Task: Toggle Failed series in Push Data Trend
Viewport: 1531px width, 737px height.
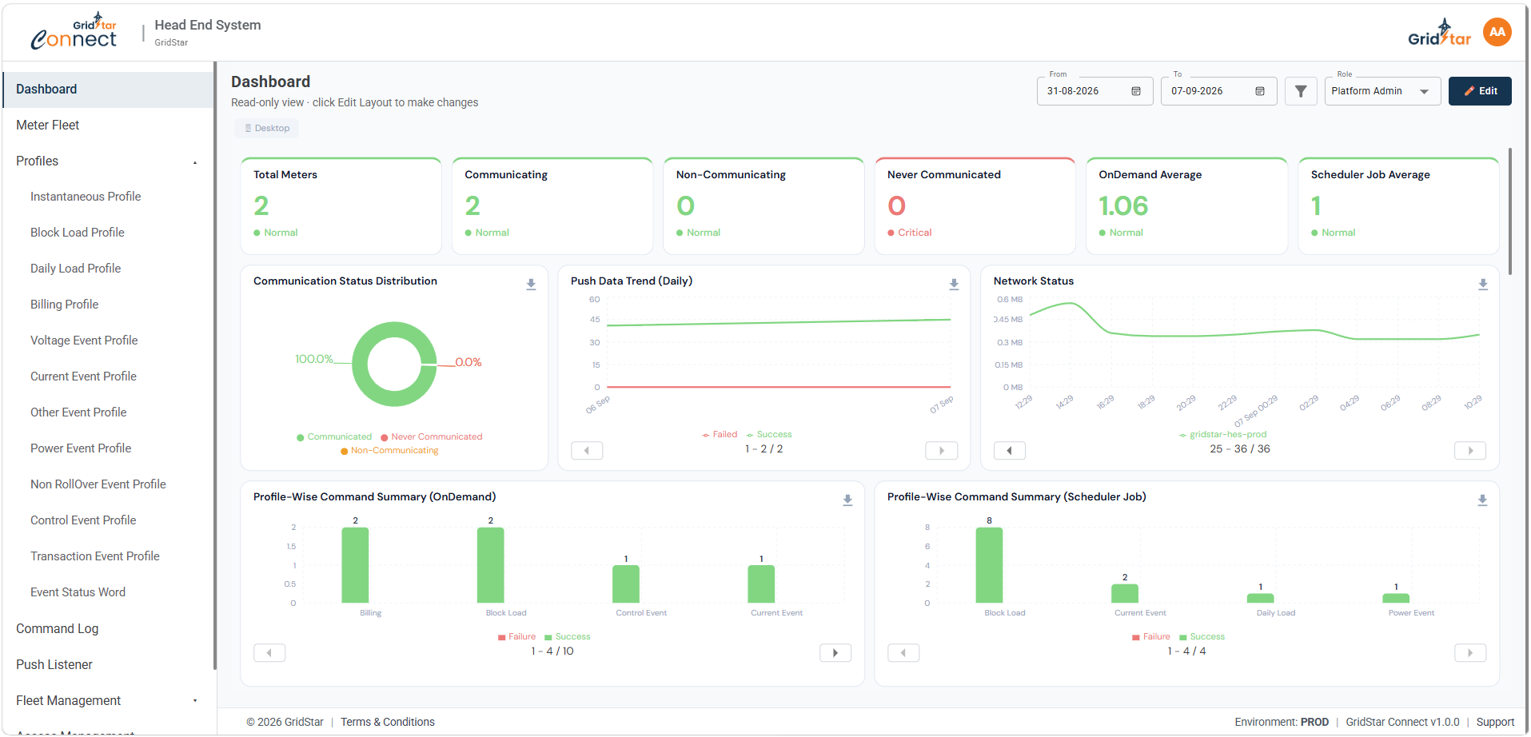Action: pos(720,435)
